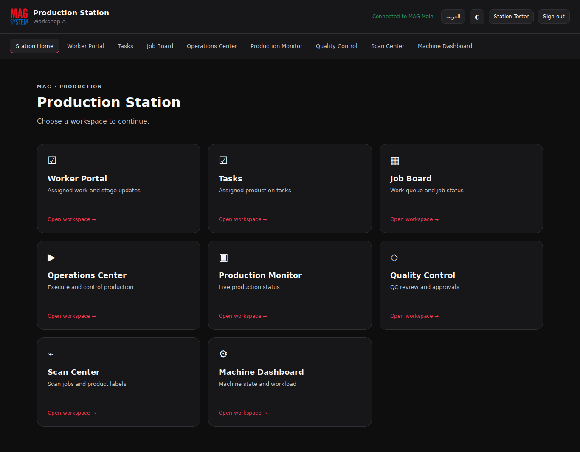Open the Tasks navigation tab
580x452 pixels.
coord(126,46)
